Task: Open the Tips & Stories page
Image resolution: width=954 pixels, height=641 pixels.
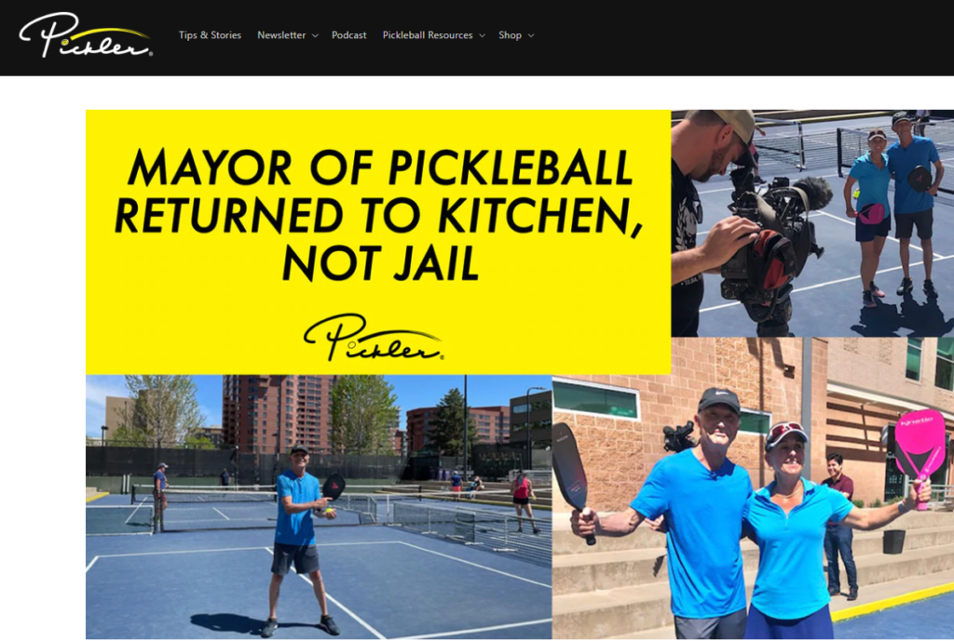Action: [x=210, y=35]
